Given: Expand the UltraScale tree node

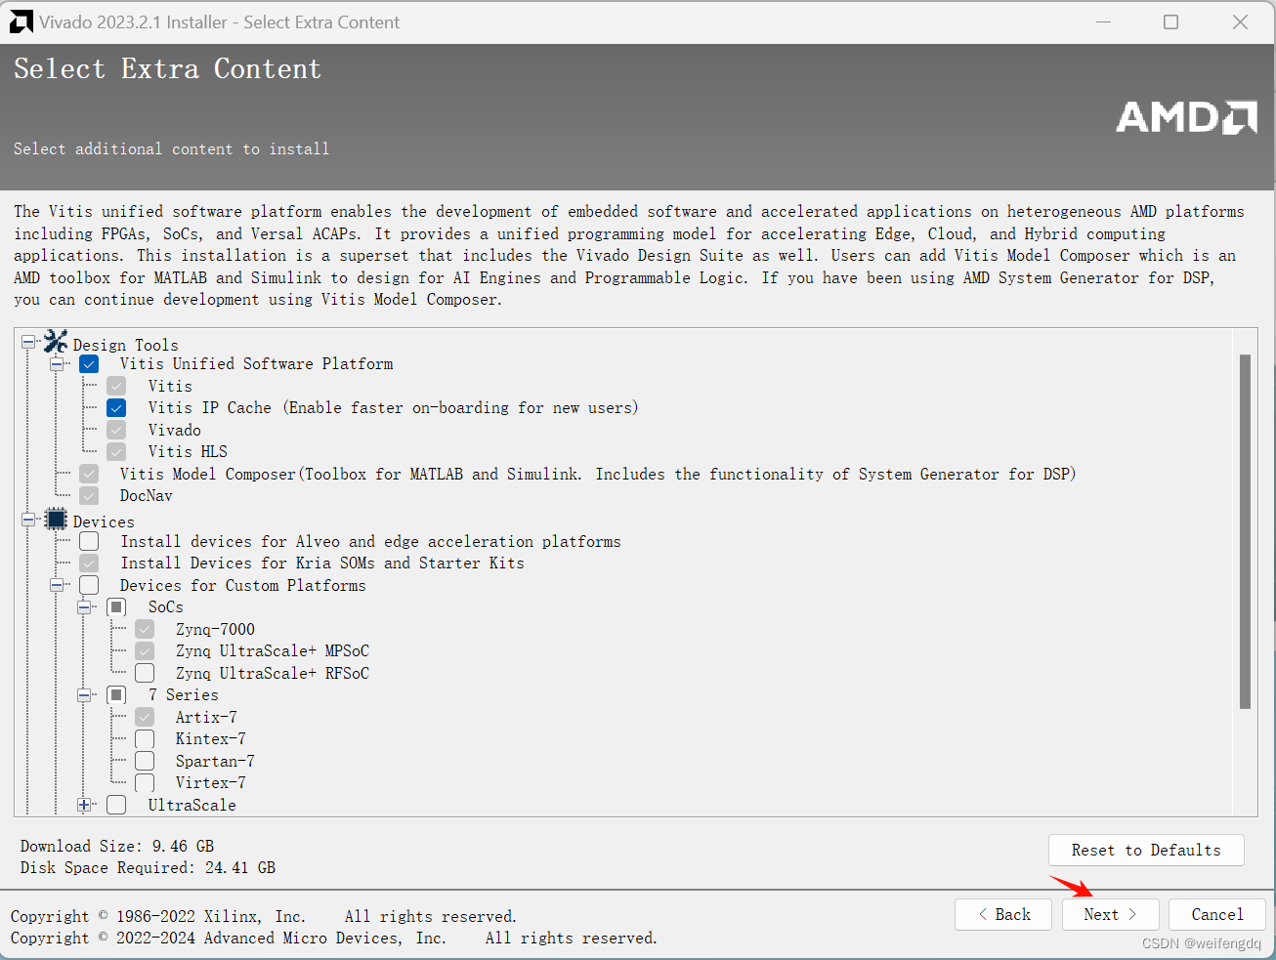Looking at the screenshot, I should (84, 805).
